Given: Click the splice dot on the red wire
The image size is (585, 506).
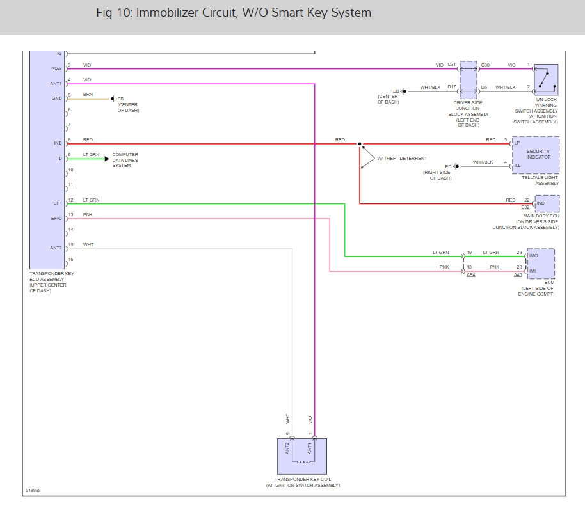Looking at the screenshot, I should point(360,144).
